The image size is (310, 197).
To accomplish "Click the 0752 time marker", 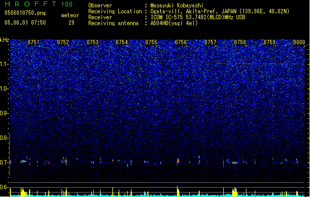I will (63, 42).
